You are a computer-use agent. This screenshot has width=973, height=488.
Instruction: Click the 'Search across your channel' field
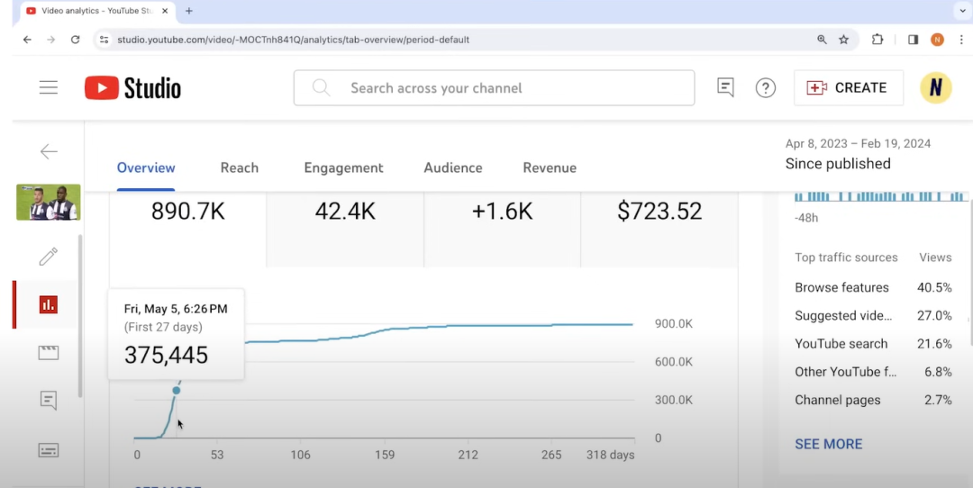(x=505, y=88)
